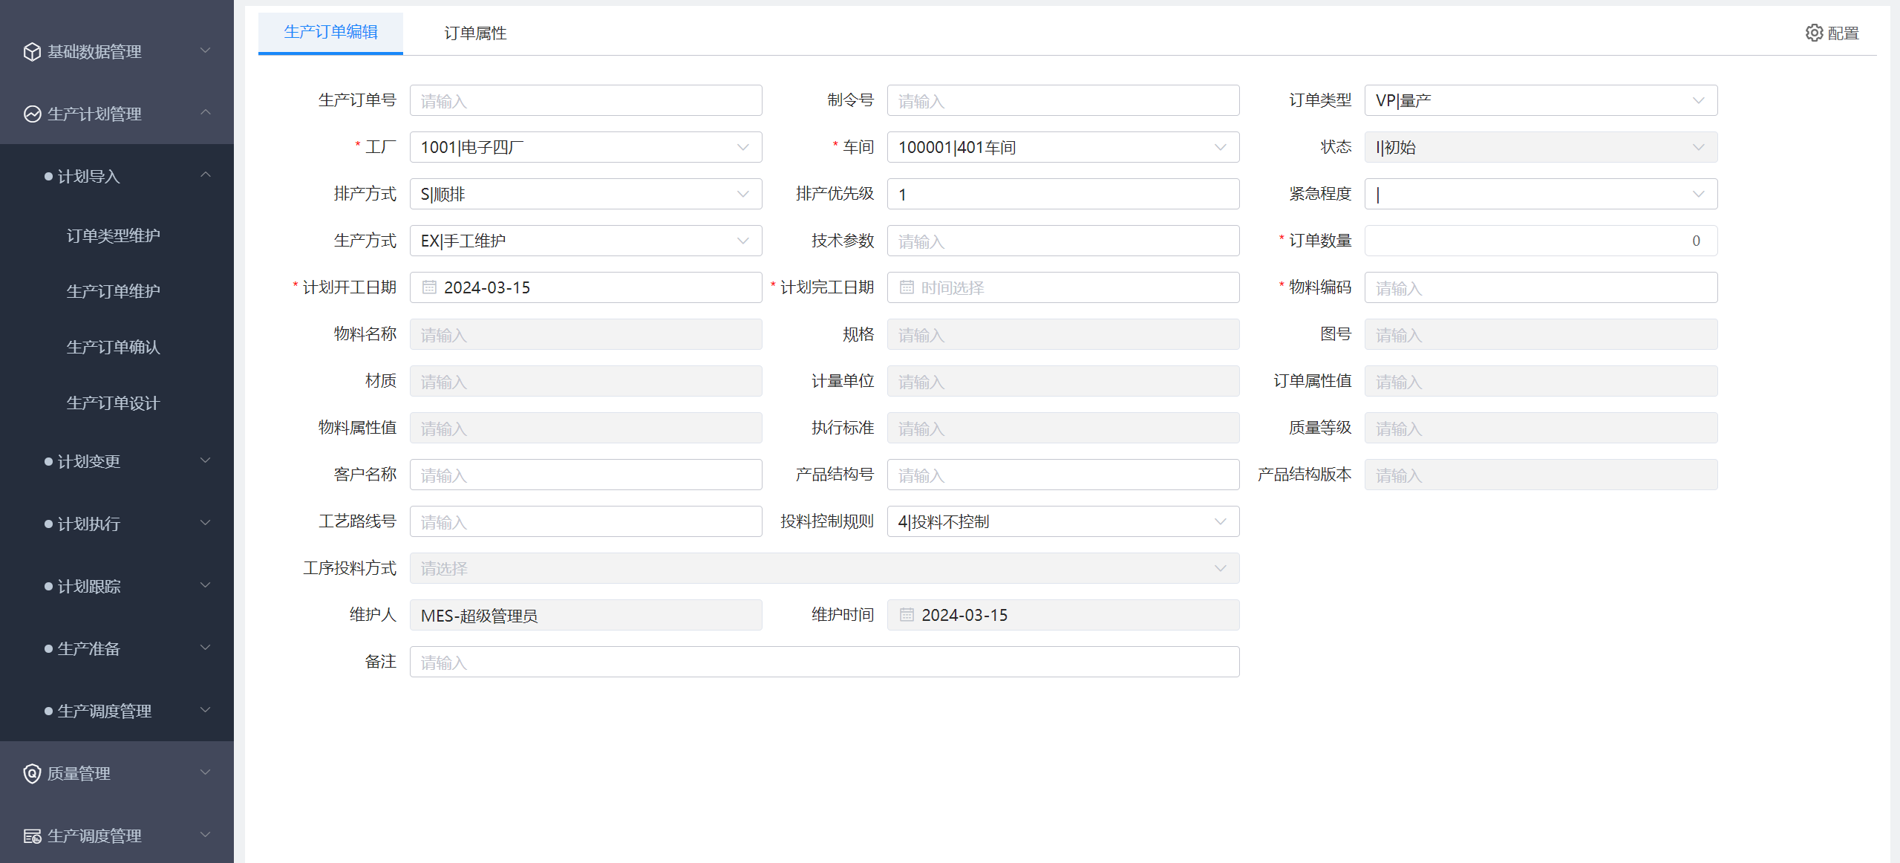Image resolution: width=1900 pixels, height=863 pixels.
Task: Click the schedule icon beside bottom 生产调度管理
Action: pos(32,836)
